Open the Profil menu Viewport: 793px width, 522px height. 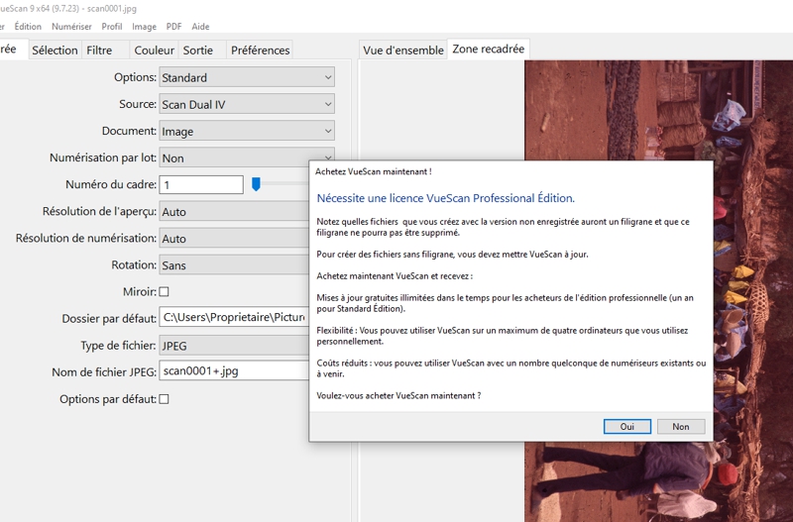click(112, 27)
